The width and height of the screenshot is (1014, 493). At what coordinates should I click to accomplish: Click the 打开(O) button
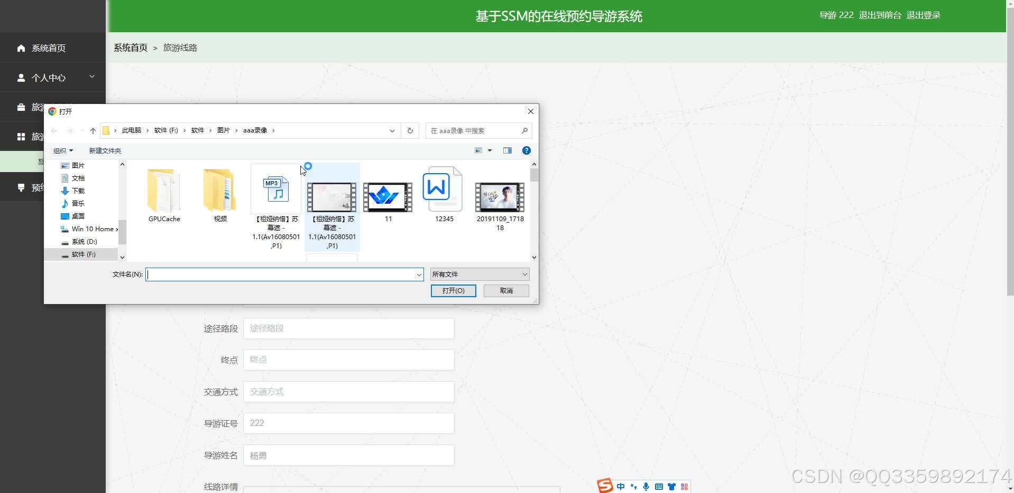click(x=454, y=291)
